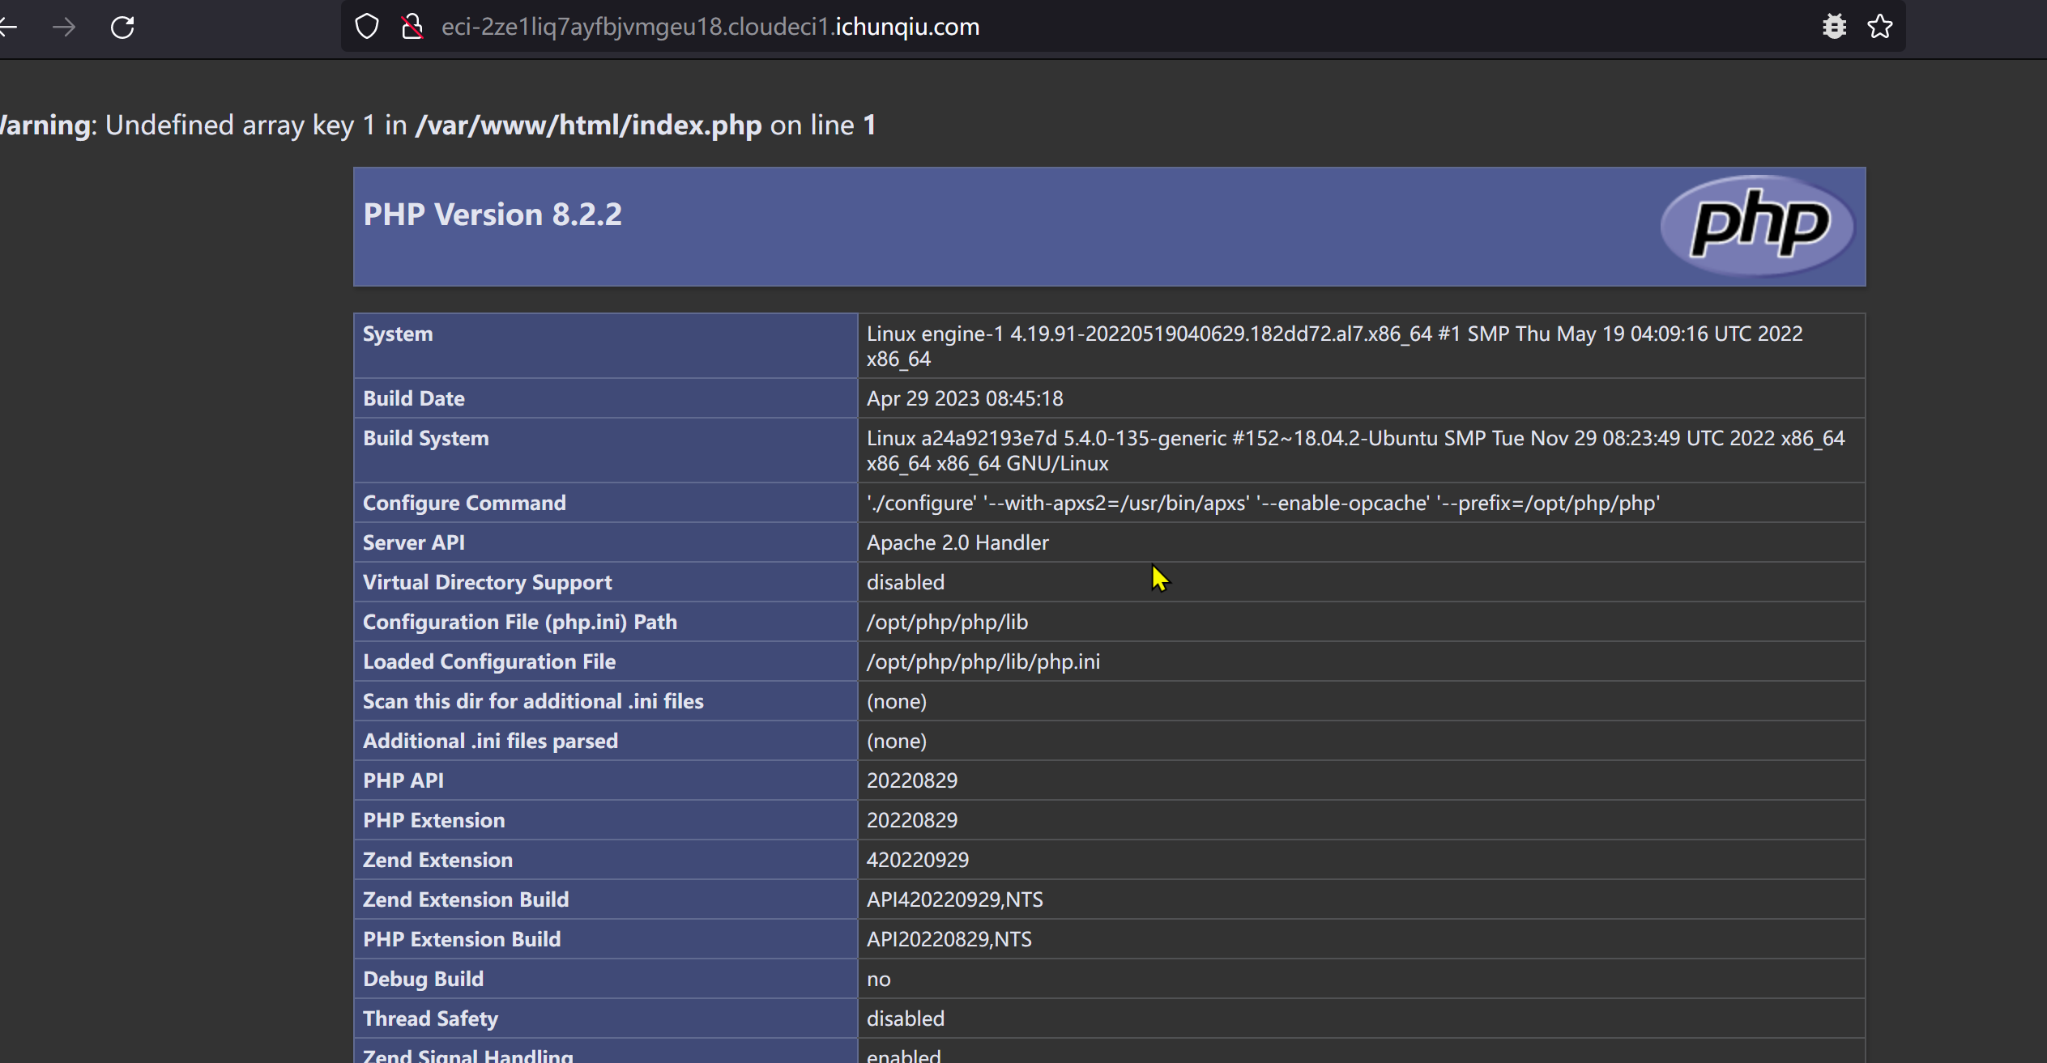Select the System row label
2047x1063 pixels.
tap(398, 334)
